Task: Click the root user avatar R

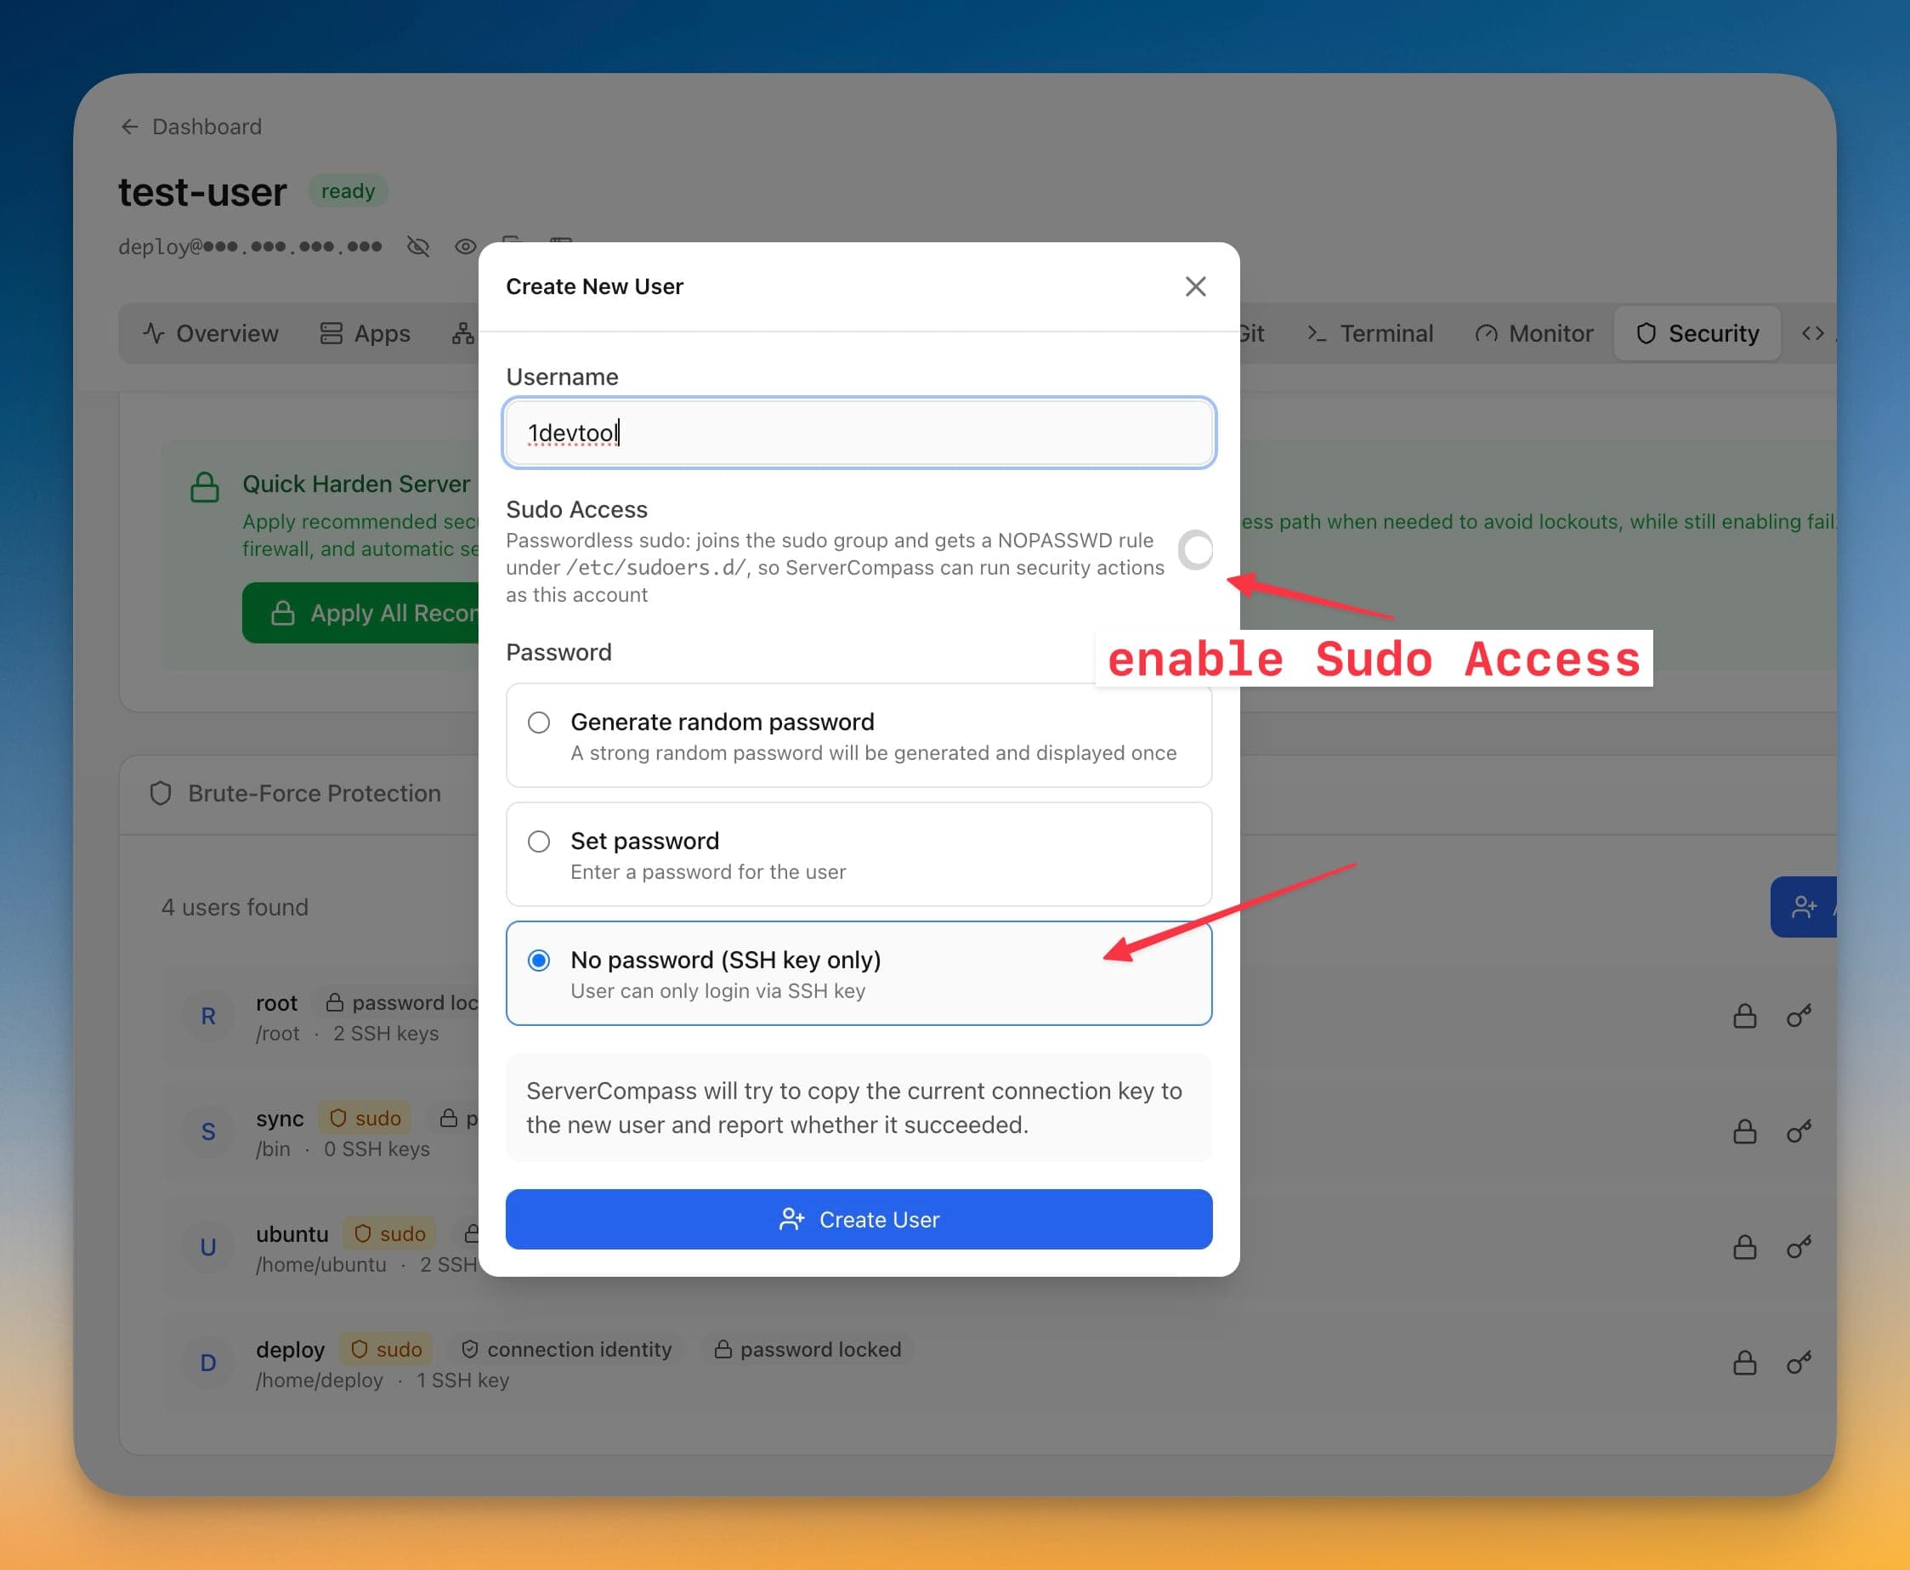Action: (208, 1017)
